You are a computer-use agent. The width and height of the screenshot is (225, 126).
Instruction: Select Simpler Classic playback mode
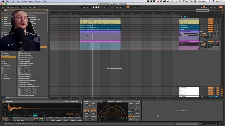tap(5, 105)
